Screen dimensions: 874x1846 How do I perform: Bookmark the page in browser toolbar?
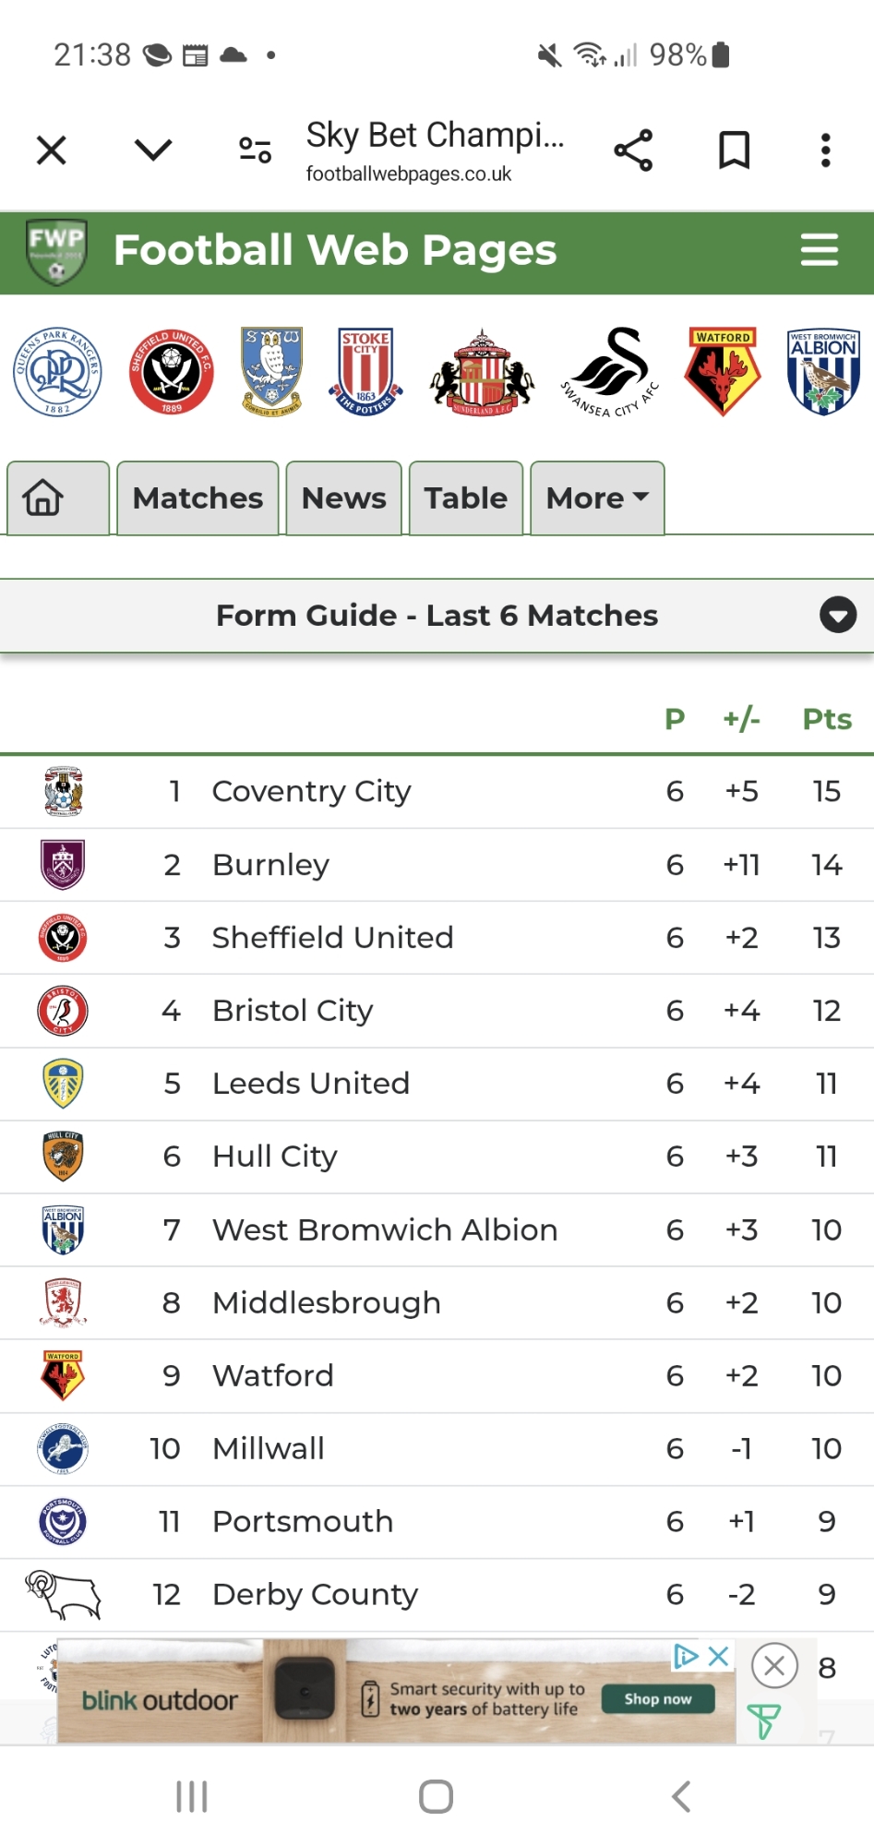tap(734, 150)
